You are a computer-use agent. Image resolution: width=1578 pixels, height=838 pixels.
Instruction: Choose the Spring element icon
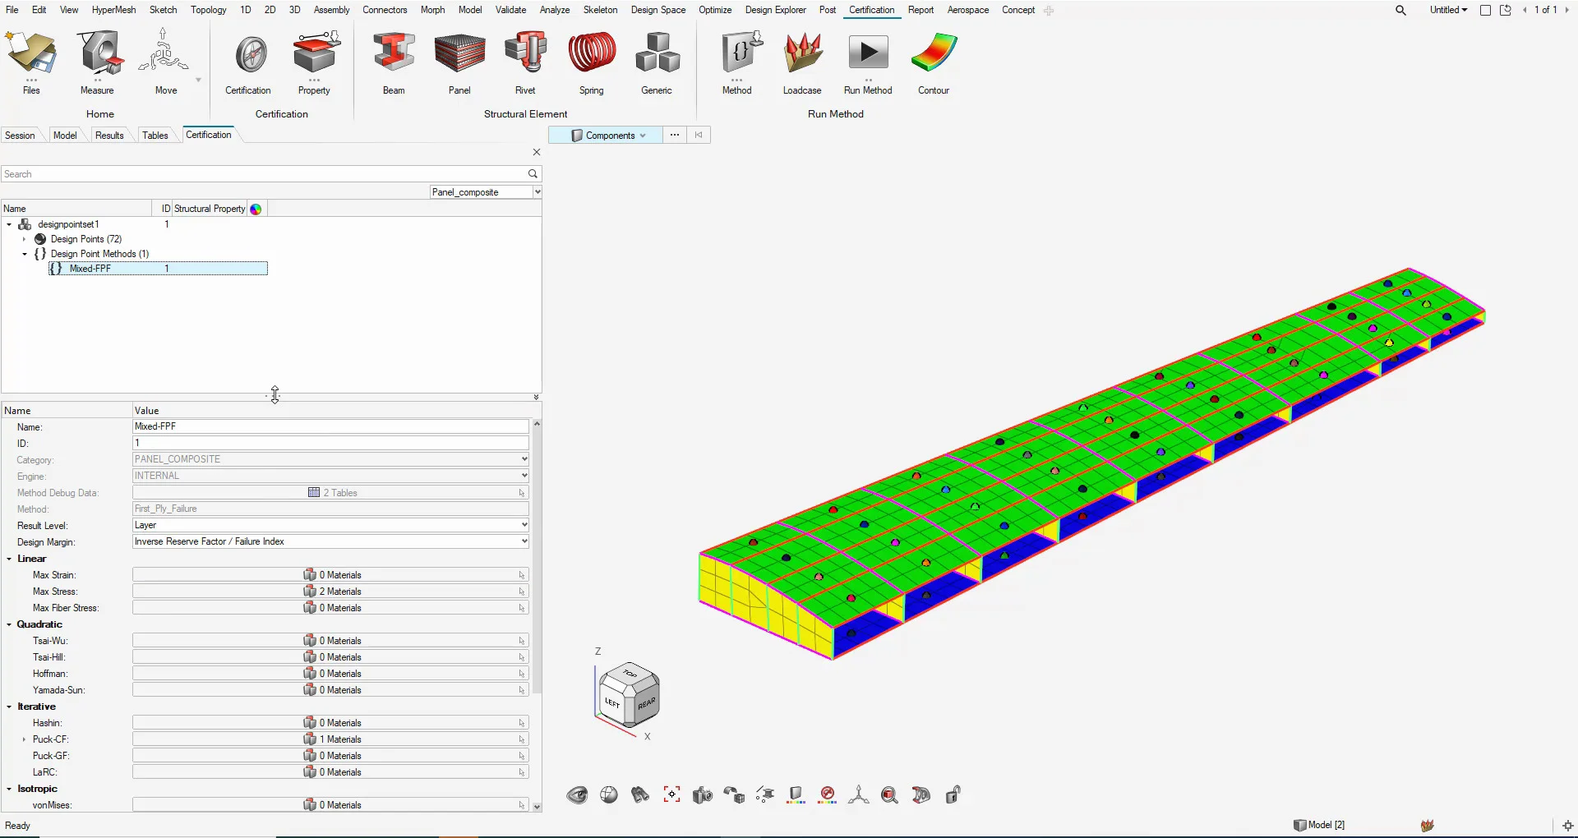point(591,54)
